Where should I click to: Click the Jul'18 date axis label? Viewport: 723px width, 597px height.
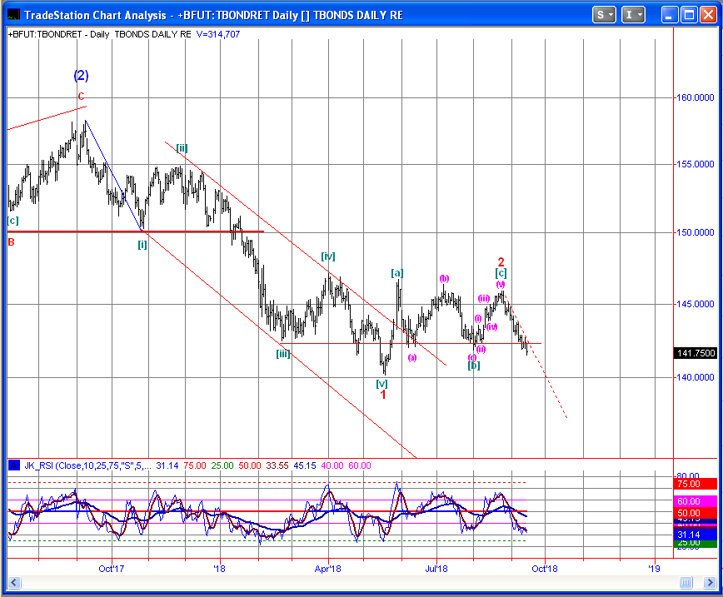tap(436, 569)
